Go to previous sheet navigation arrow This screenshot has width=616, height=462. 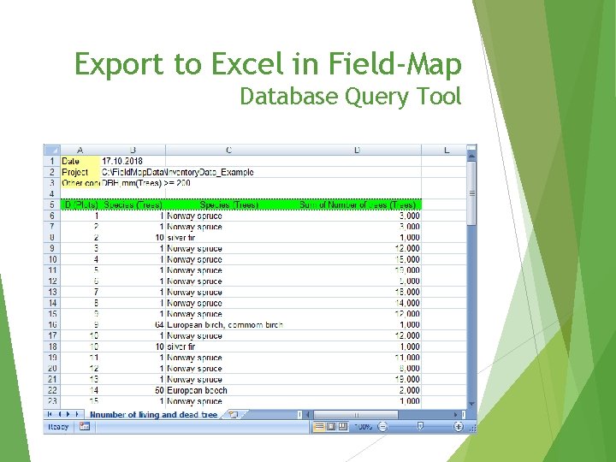pos(60,414)
